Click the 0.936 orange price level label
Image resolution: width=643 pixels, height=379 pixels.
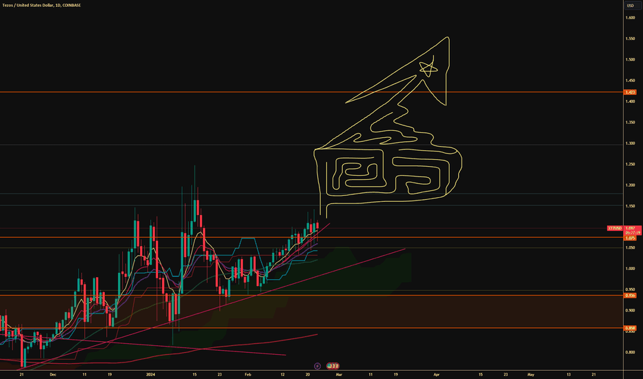(x=630, y=296)
